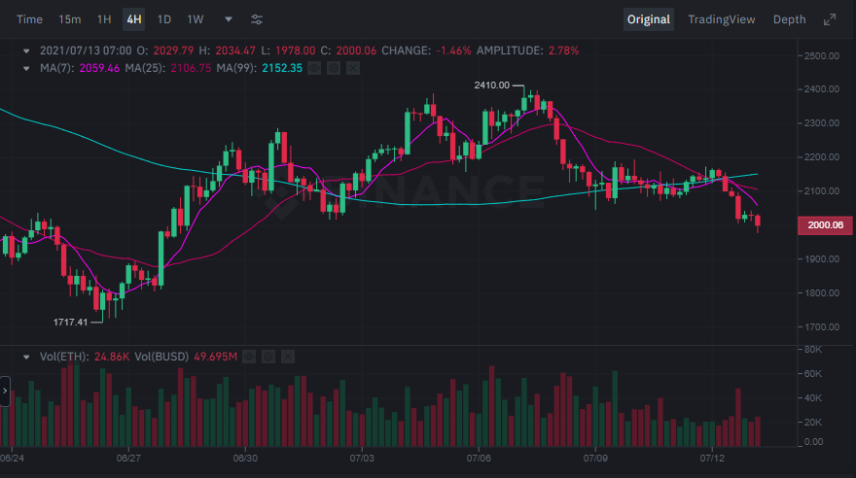Select the 15m interval
This screenshot has width=856, height=478.
69,19
